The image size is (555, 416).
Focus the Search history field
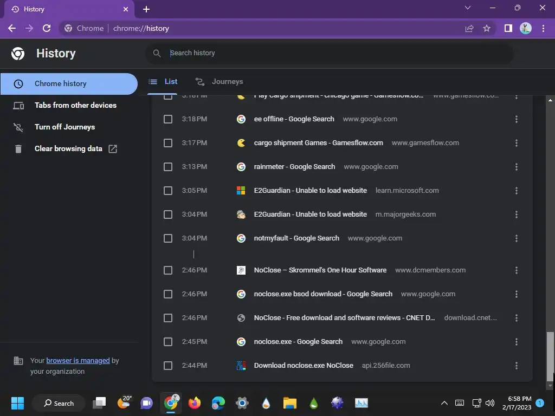(x=329, y=53)
